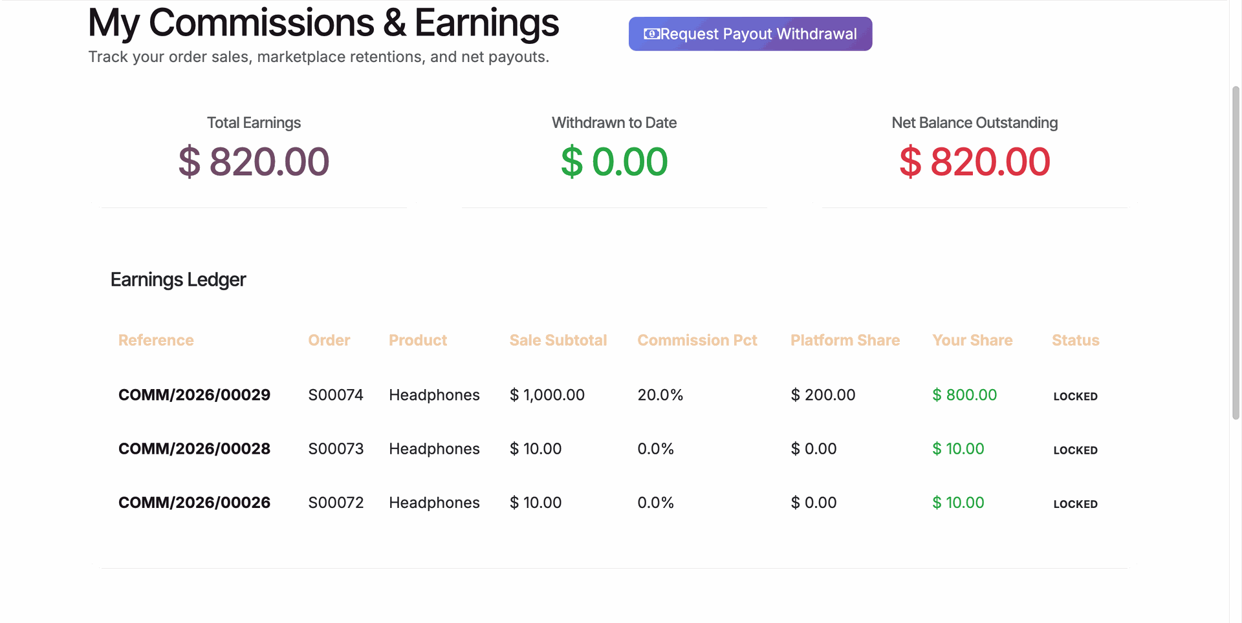1242x623 pixels.
Task: Click the My Commissions & Earnings title
Action: [x=323, y=23]
